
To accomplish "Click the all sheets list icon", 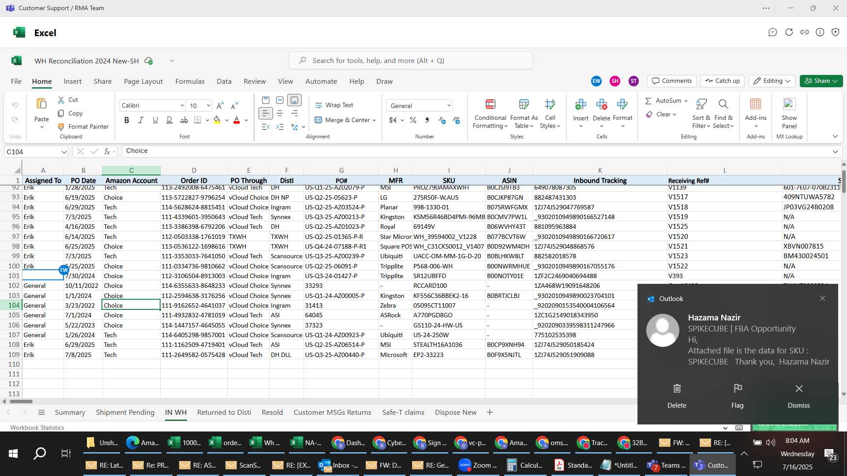I will tap(41, 413).
